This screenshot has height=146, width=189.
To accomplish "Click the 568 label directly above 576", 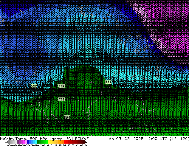I will 61,86.
